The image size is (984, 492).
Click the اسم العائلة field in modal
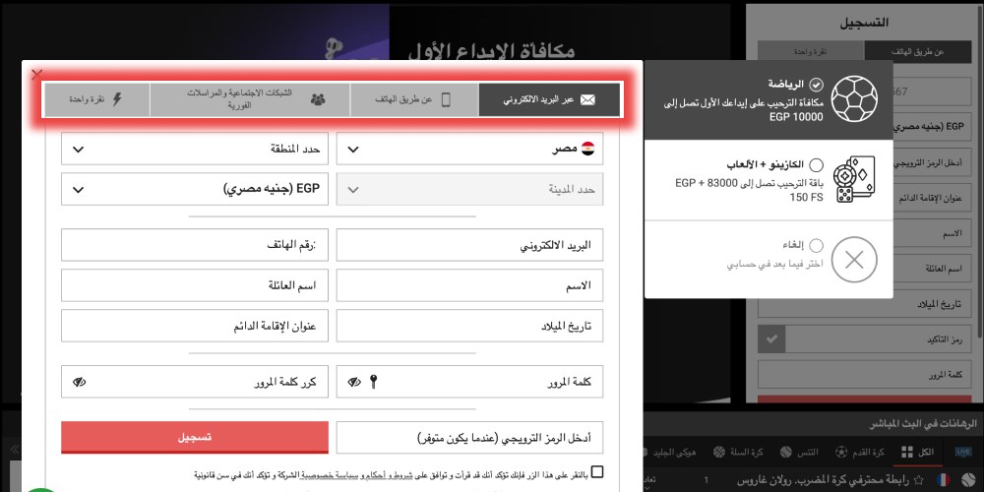[x=195, y=285]
